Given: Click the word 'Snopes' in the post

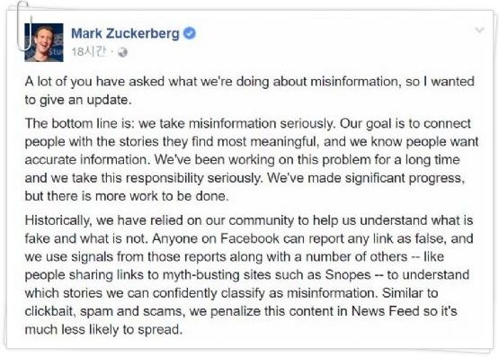Looking at the screenshot, I should coord(348,275).
